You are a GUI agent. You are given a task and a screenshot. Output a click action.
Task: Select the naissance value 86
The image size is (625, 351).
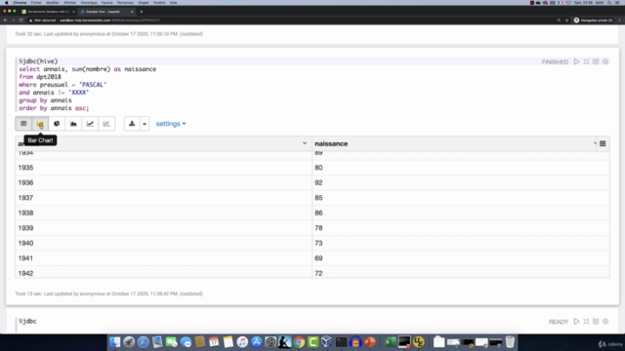click(x=461, y=213)
